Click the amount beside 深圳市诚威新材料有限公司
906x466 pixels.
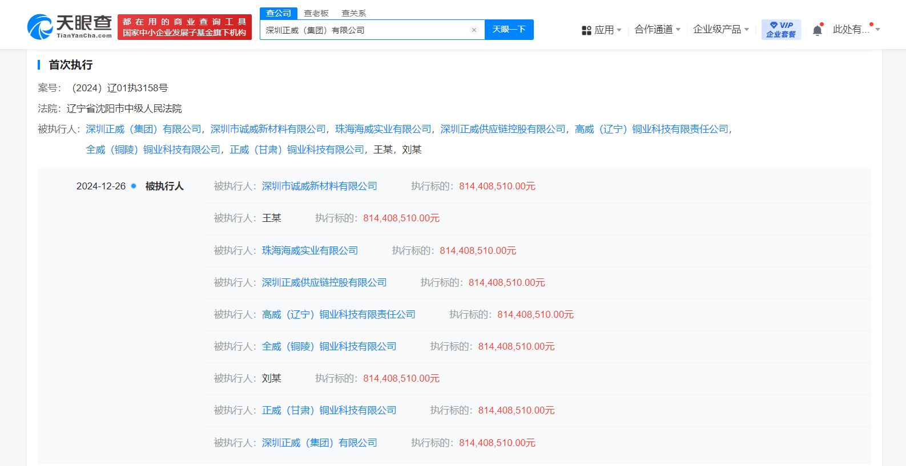[x=497, y=187]
